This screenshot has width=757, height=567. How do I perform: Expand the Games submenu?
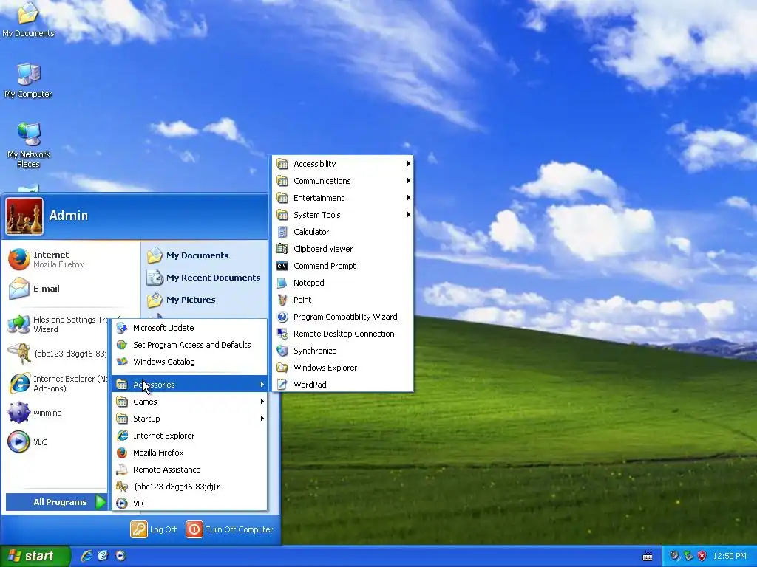tap(190, 402)
